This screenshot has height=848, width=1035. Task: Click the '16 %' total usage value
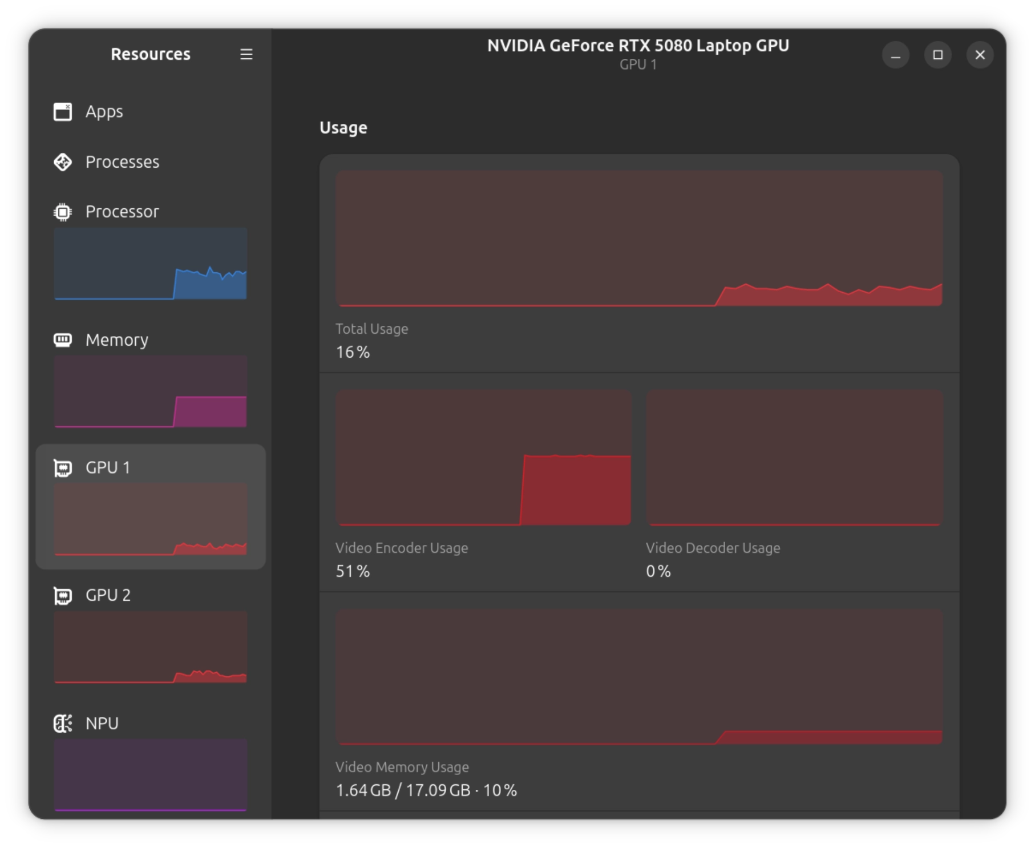[353, 352]
